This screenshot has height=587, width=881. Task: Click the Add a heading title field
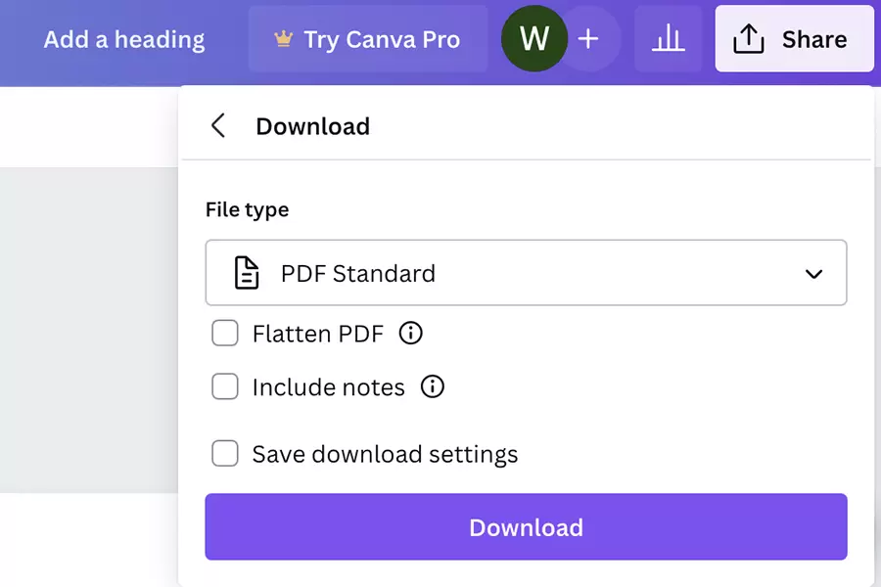[124, 39]
